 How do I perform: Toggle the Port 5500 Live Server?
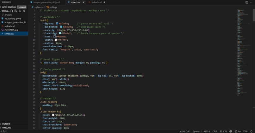coord(241,131)
